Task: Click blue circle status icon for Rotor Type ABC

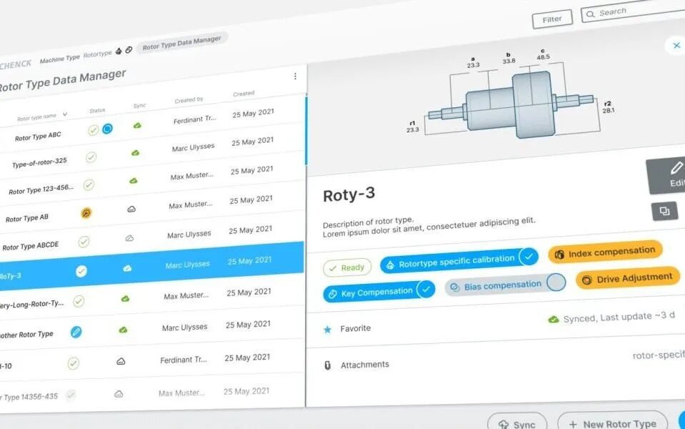Action: (107, 129)
